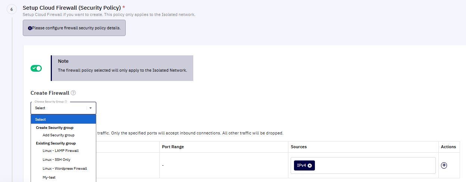Click the Select combo box field
The height and width of the screenshot is (182, 466).
tap(63, 108)
